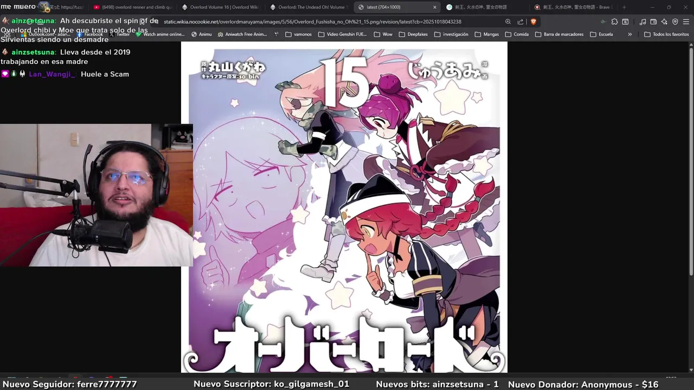Image resolution: width=694 pixels, height=390 pixels.
Task: Open the Aniwatch Free Anime bookmark
Action: coord(242,34)
